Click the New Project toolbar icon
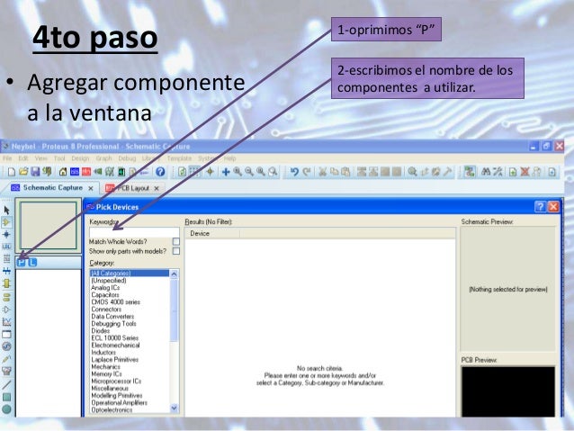The image size is (574, 431). pyautogui.click(x=12, y=172)
